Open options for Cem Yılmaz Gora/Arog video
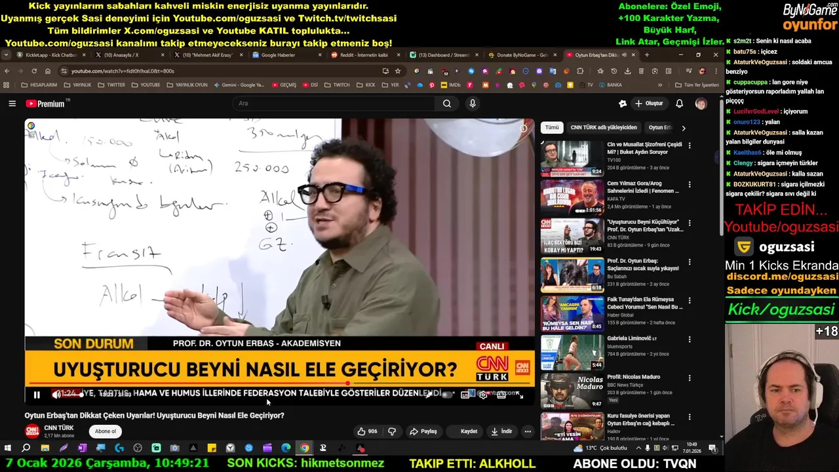 click(689, 184)
